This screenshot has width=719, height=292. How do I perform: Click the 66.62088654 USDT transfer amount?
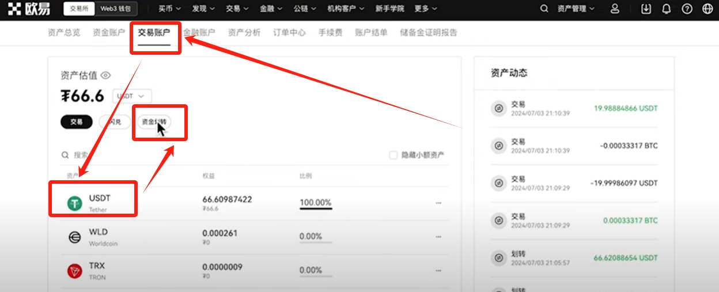tap(626, 257)
